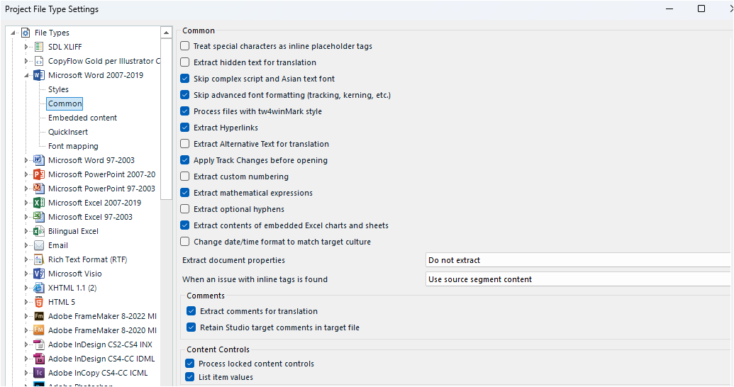Click the Email envelope icon
Viewport: 734px width, 387px height.
click(39, 245)
